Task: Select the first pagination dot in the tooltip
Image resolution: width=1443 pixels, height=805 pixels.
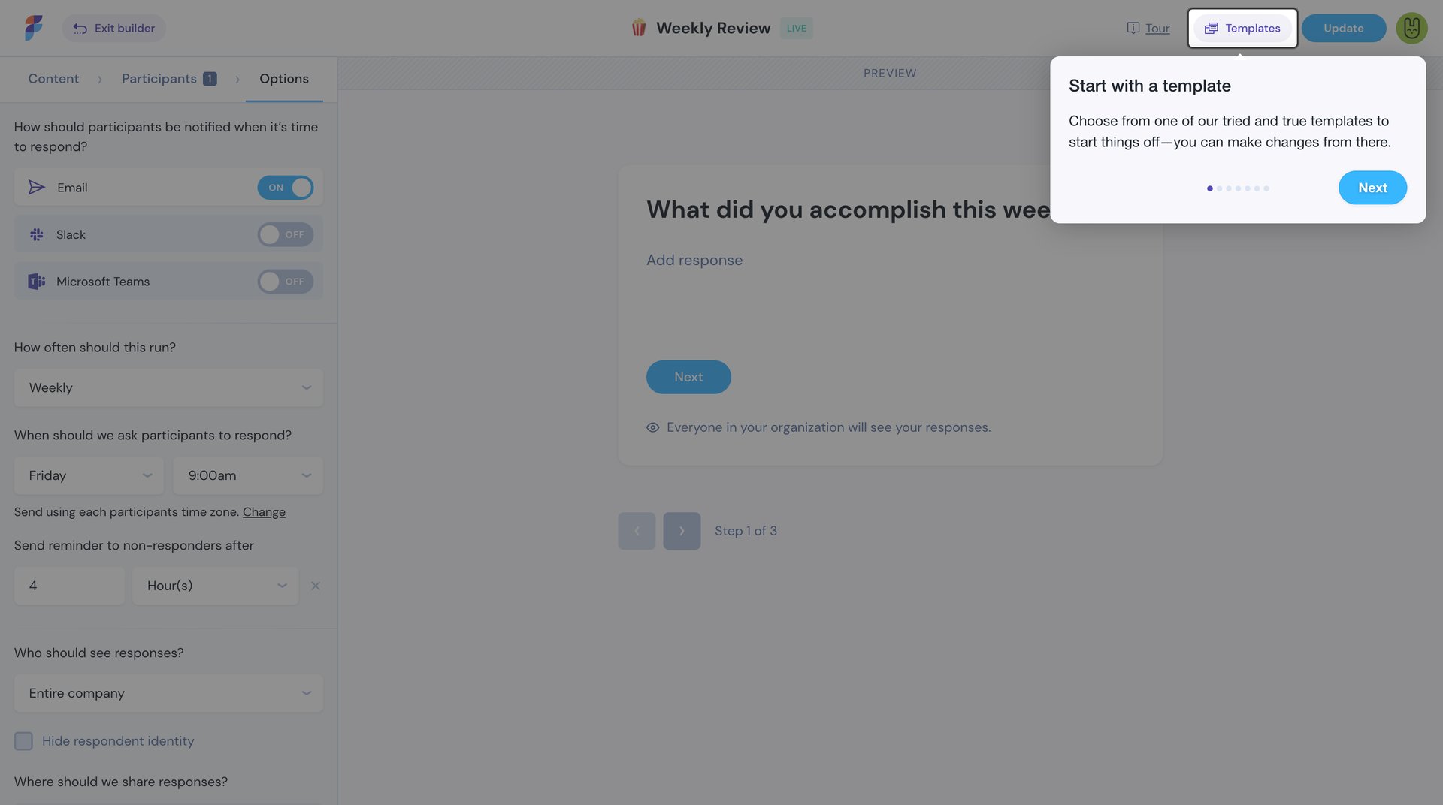Action: pos(1210,188)
